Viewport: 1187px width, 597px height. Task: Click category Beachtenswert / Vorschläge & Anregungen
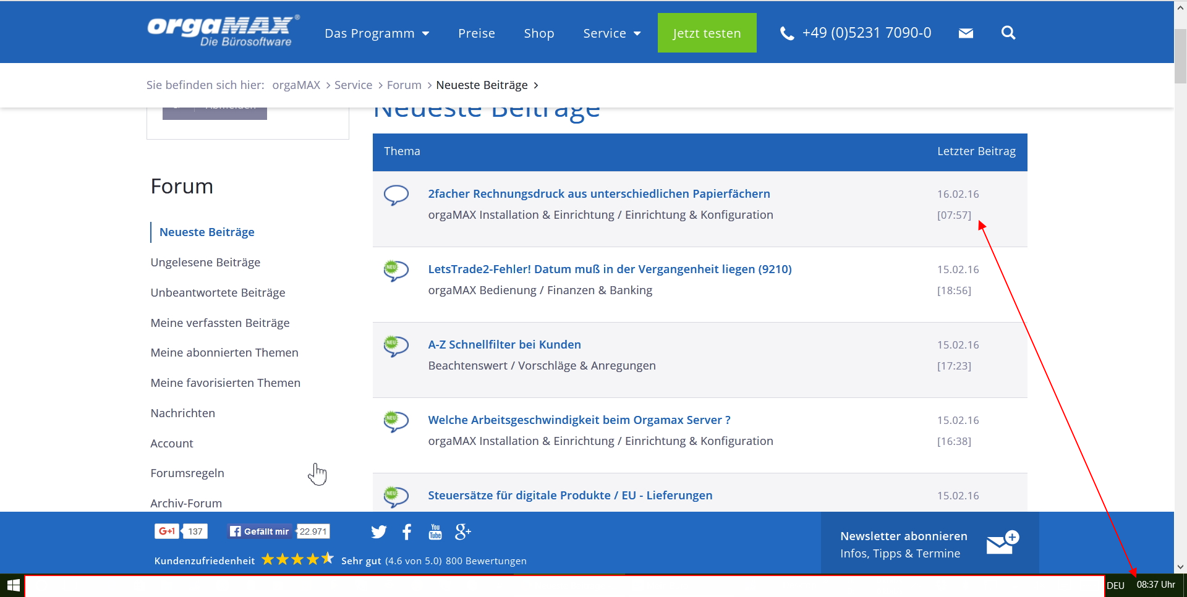click(x=542, y=366)
